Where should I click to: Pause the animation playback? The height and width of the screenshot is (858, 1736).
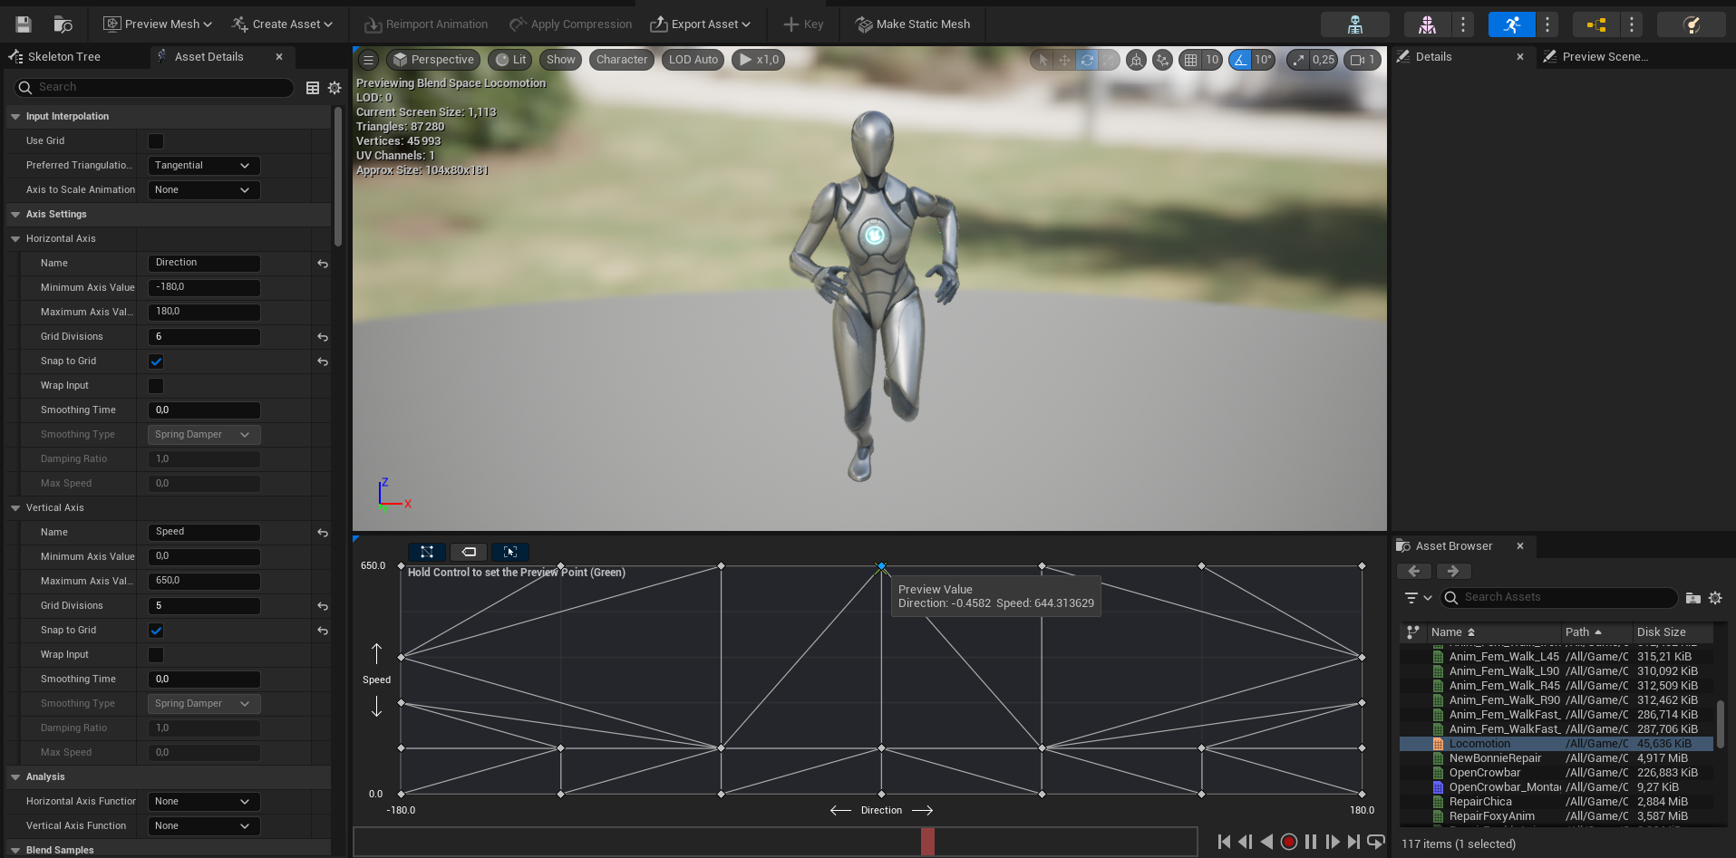click(x=1311, y=842)
